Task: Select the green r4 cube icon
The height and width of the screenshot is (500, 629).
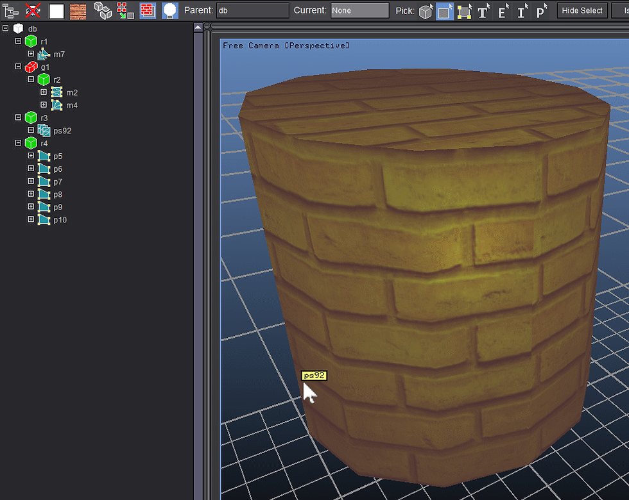Action: (x=31, y=143)
